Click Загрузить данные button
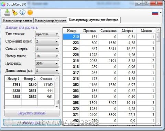This screenshot has width=165, height=131. [x=32, y=113]
